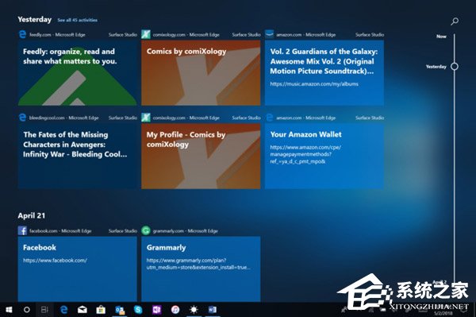
Task: Click the Yesterday section heading
Action: coord(35,19)
